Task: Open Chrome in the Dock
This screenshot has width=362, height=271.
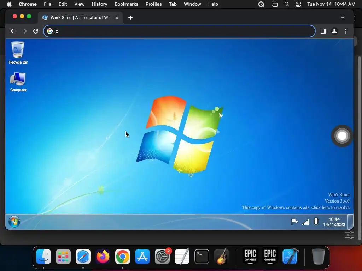Action: (123, 257)
